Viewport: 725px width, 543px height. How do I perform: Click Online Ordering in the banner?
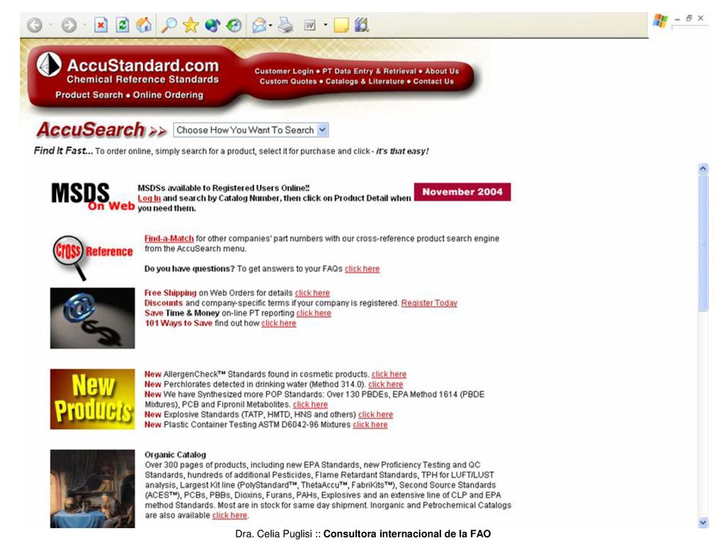(x=169, y=95)
